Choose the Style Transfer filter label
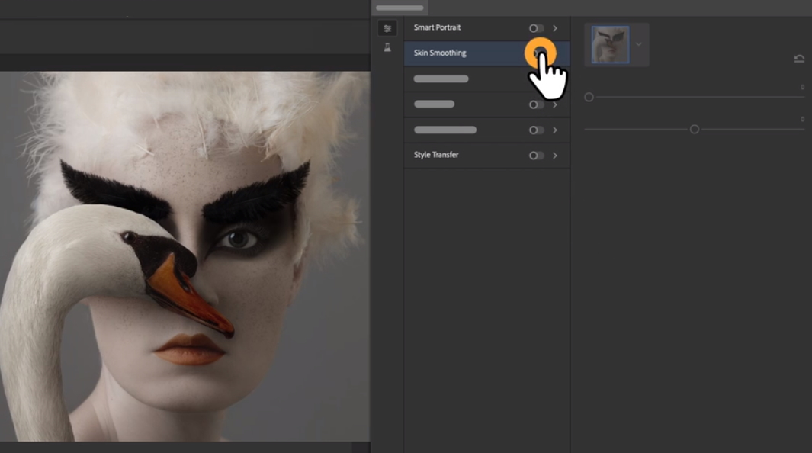This screenshot has height=453, width=812. point(436,155)
